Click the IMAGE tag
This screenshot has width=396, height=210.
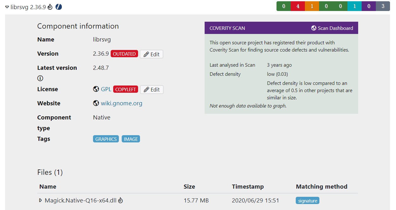(131, 139)
